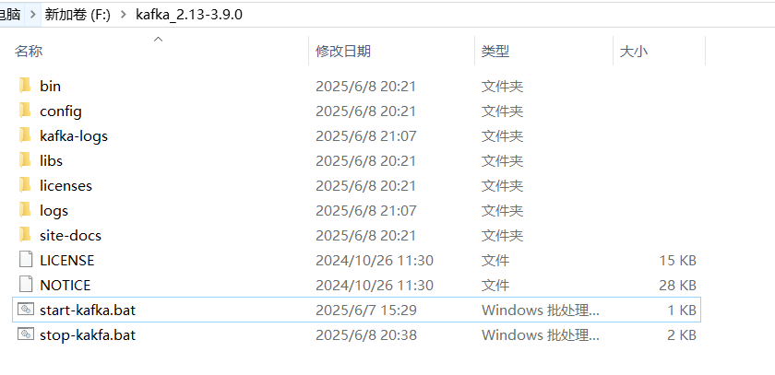Select the site-docs folder icon

24,235
